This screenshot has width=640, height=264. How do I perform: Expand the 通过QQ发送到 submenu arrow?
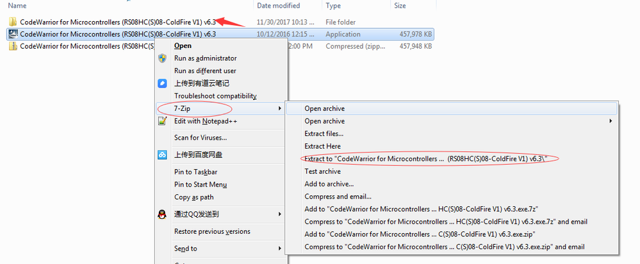[x=279, y=214]
